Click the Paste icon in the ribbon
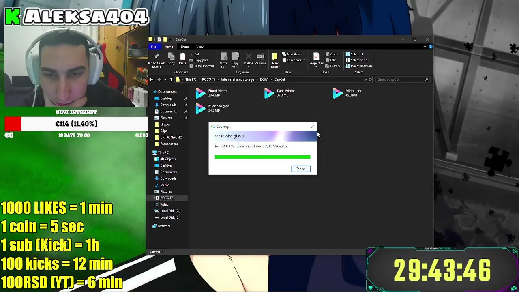Viewport: 519px width, 292px height. click(x=182, y=56)
